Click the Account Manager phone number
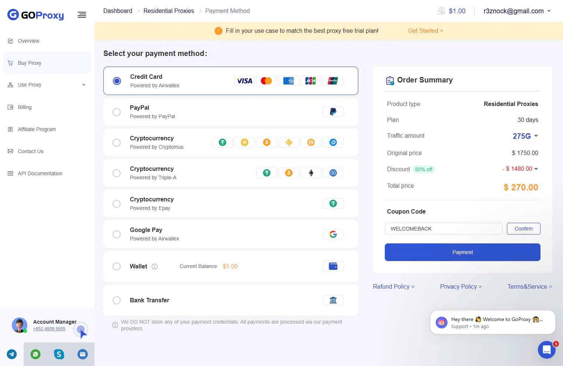This screenshot has width=563, height=366. tap(49, 329)
